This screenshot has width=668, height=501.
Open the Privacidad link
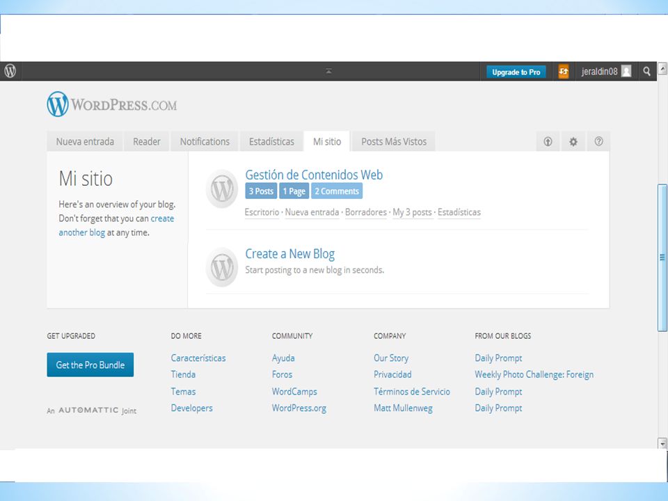(392, 374)
